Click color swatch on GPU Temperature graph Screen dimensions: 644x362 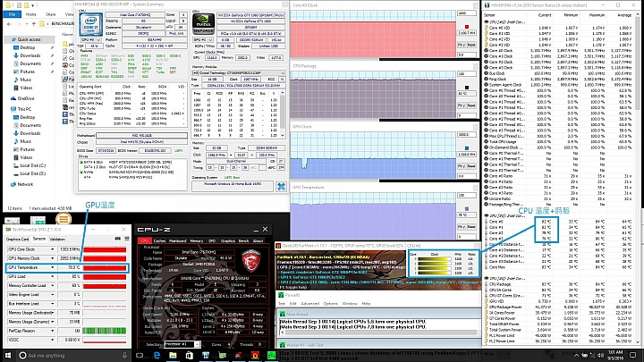tap(467, 209)
